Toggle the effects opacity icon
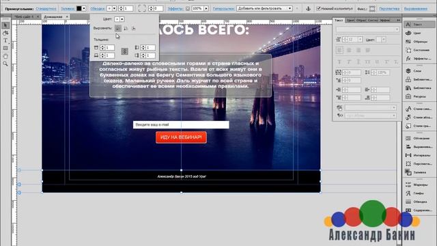 [x=188, y=9]
